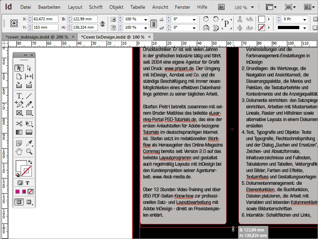Switch to Normal view mode button
Image resolution: width=318 pixels, height=239 pixels.
pos(19,202)
